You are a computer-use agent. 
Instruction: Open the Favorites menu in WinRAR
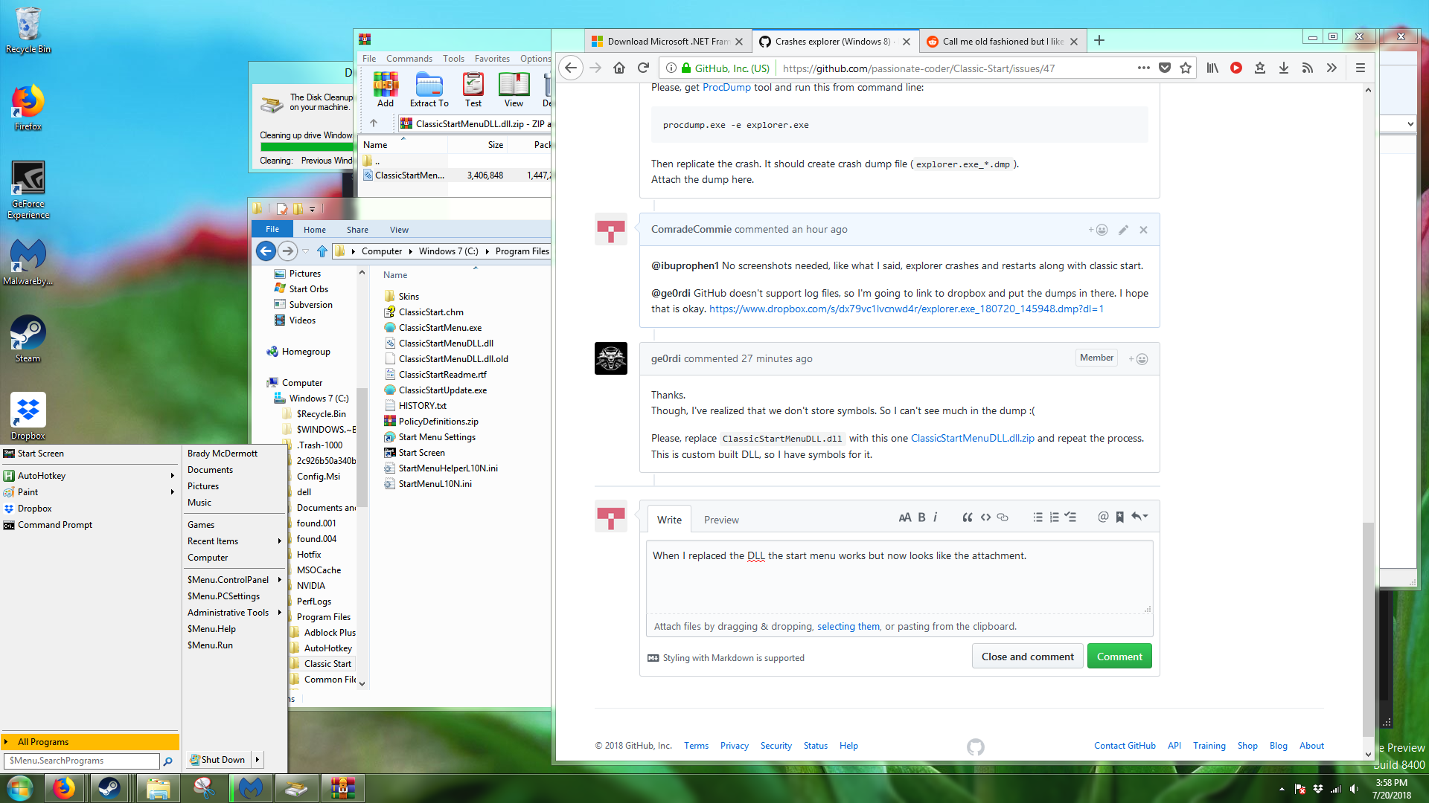(492, 59)
